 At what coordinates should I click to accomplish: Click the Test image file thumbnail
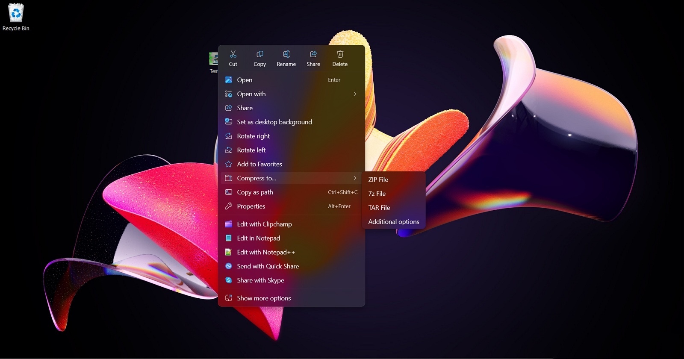[213, 59]
